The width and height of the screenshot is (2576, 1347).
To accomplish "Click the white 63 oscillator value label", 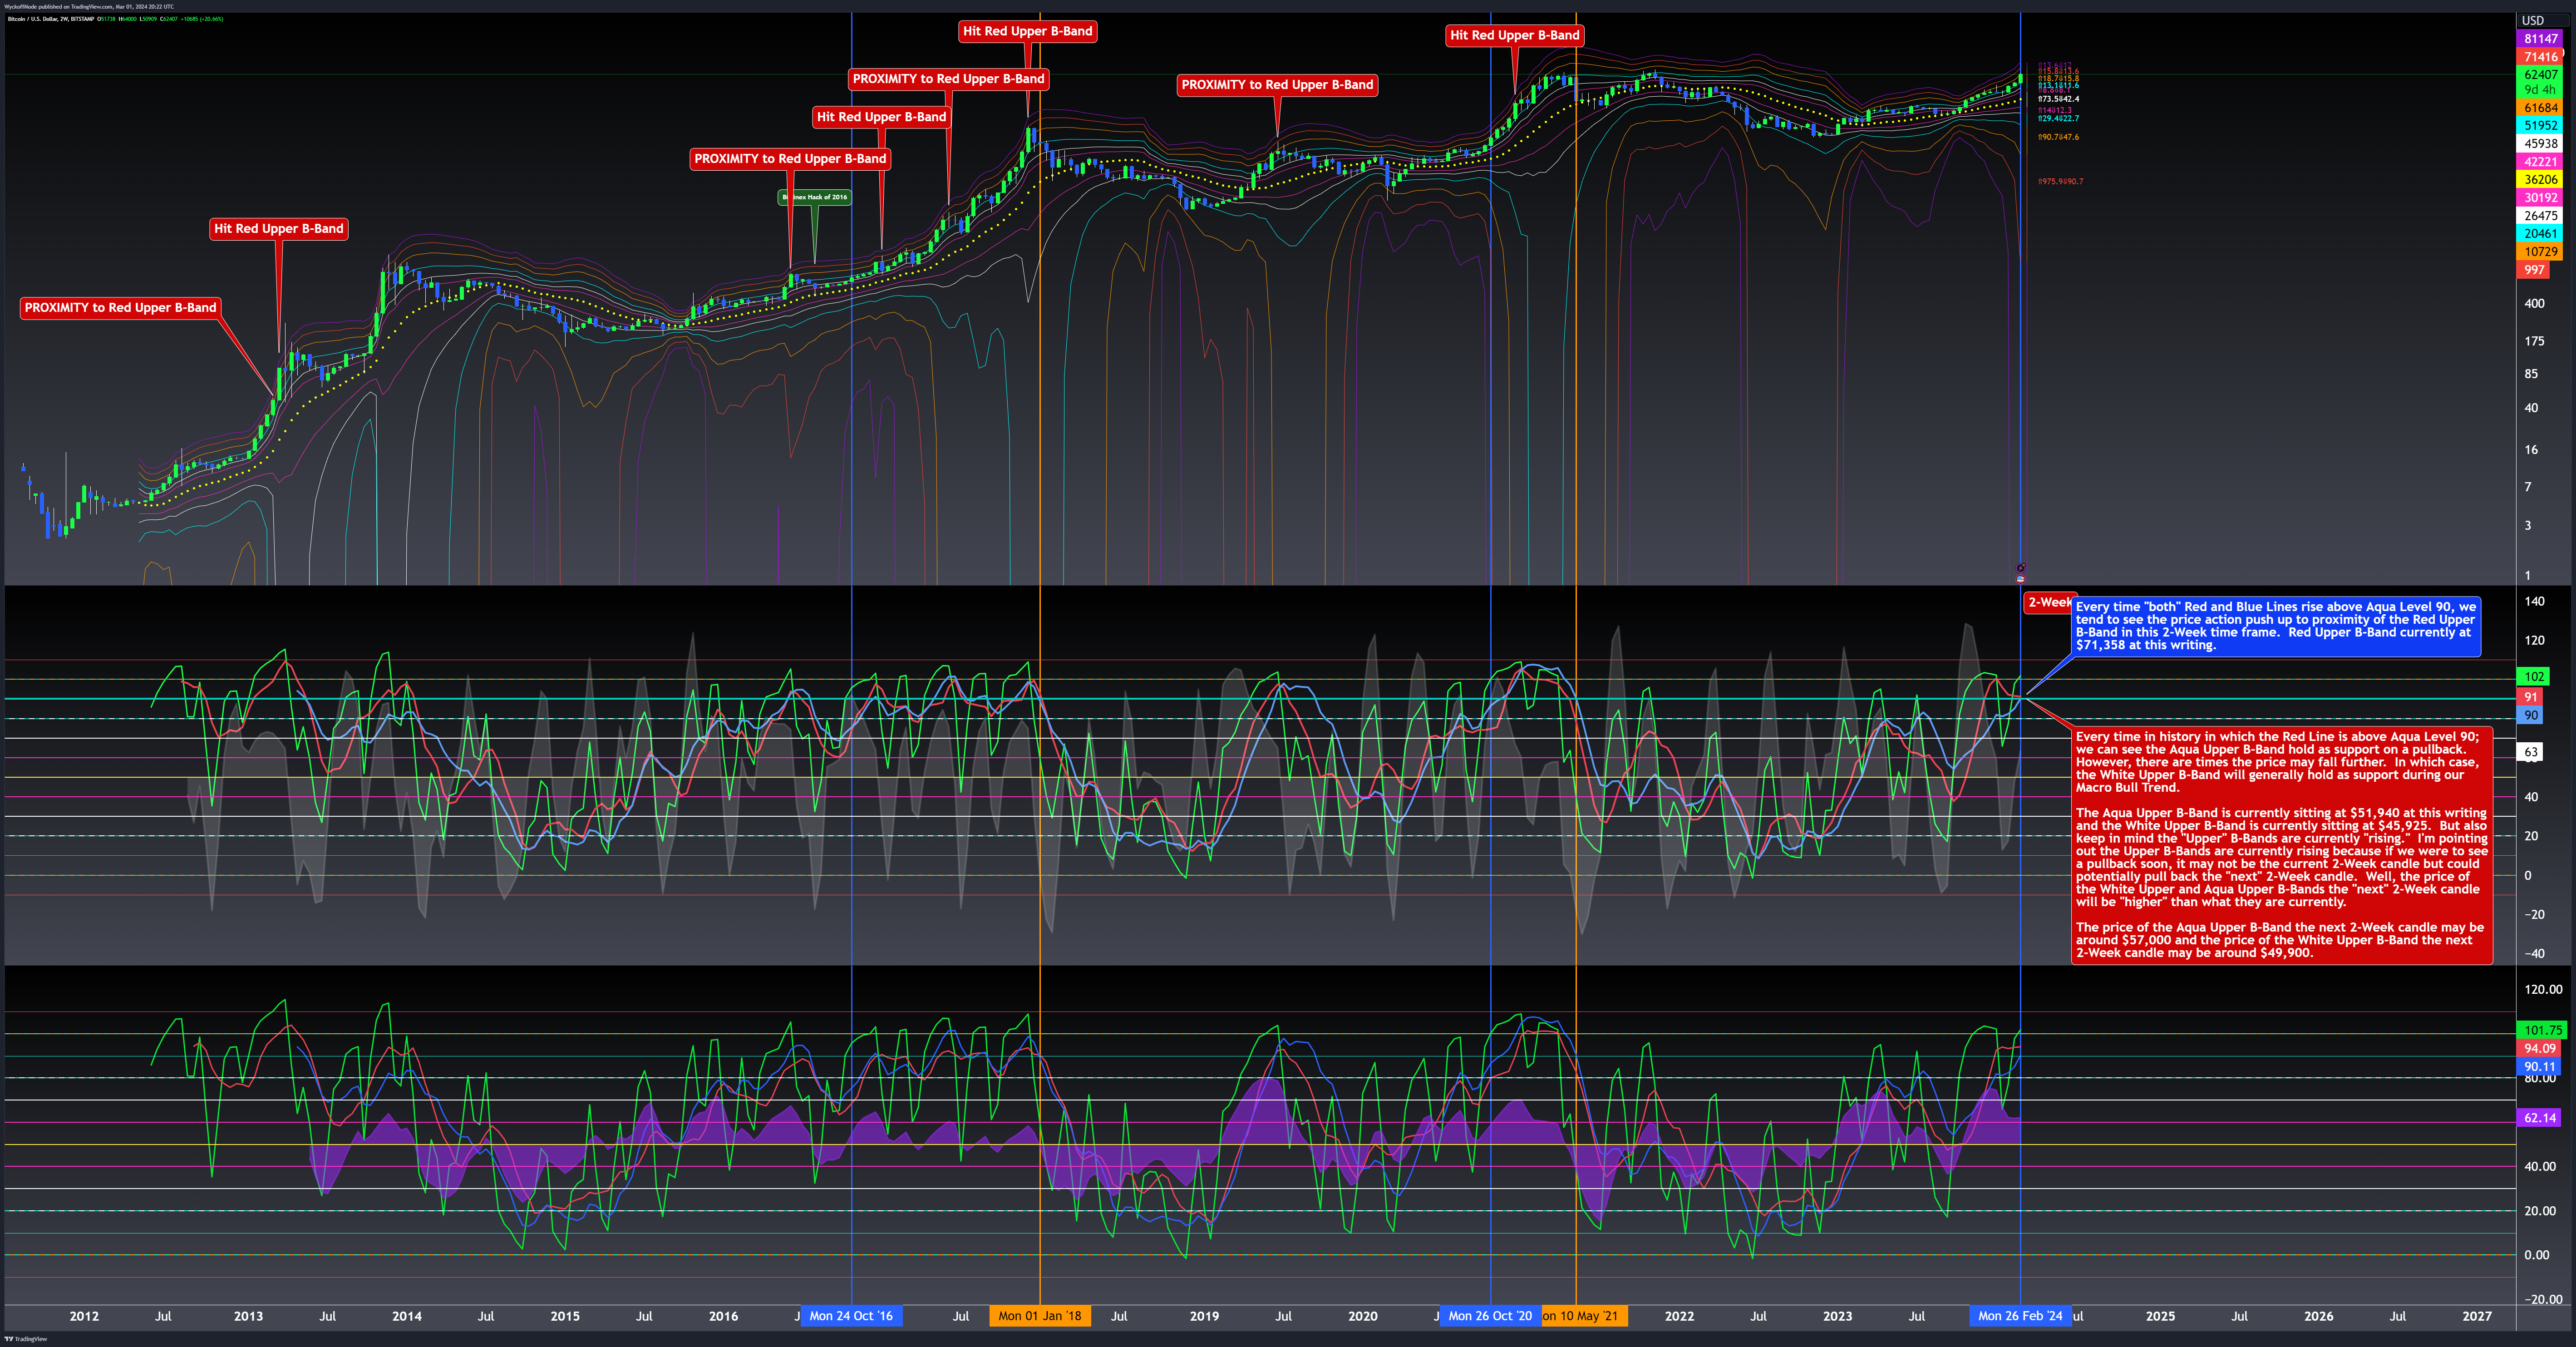I will [2530, 752].
